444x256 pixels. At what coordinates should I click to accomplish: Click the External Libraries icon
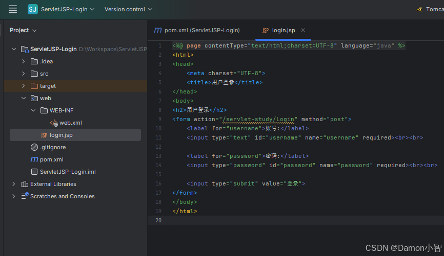click(x=25, y=184)
